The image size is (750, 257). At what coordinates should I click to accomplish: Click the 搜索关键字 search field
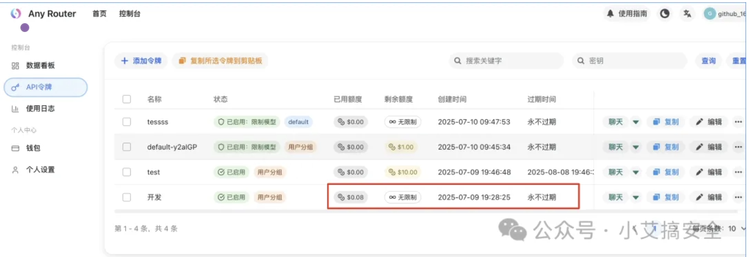pos(506,61)
